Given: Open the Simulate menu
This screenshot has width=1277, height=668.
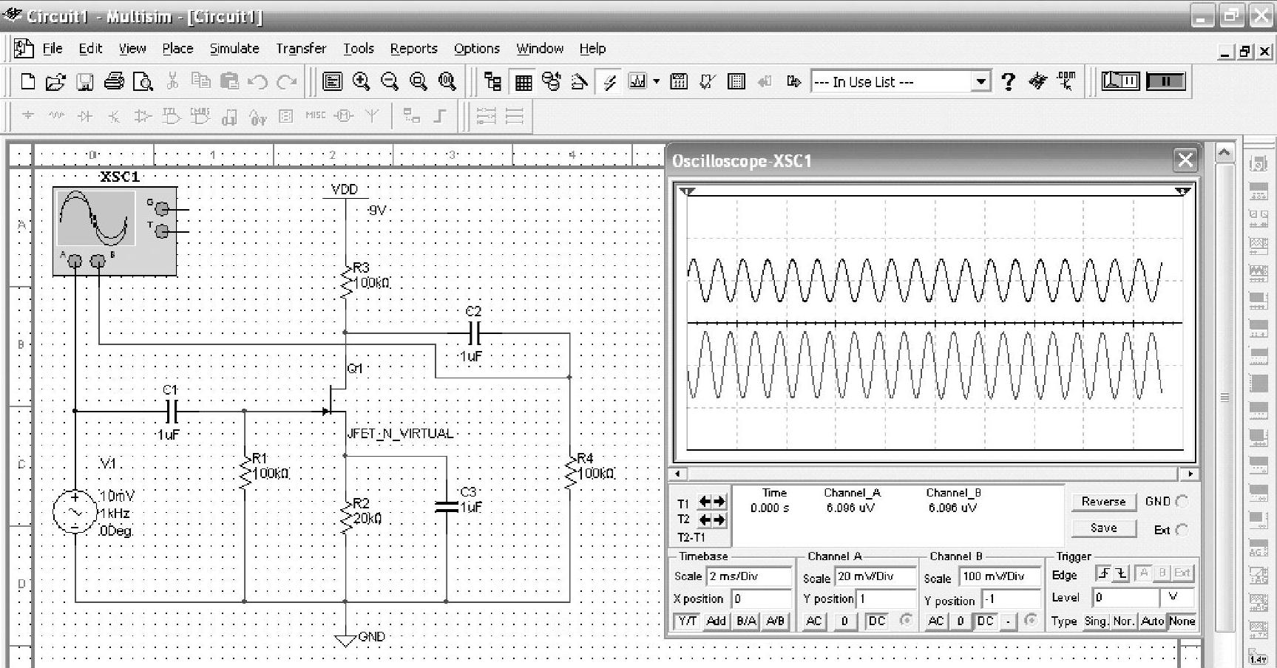Looking at the screenshot, I should coord(234,49).
